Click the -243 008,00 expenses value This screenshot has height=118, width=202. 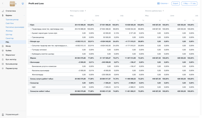[106, 62]
